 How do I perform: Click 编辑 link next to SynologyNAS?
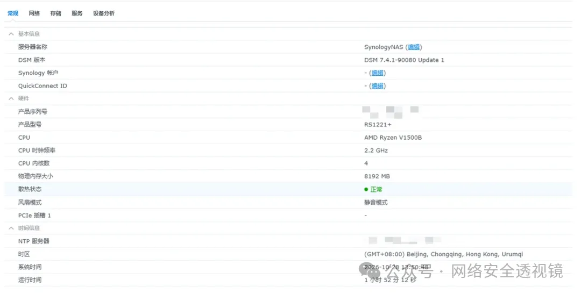coord(414,47)
